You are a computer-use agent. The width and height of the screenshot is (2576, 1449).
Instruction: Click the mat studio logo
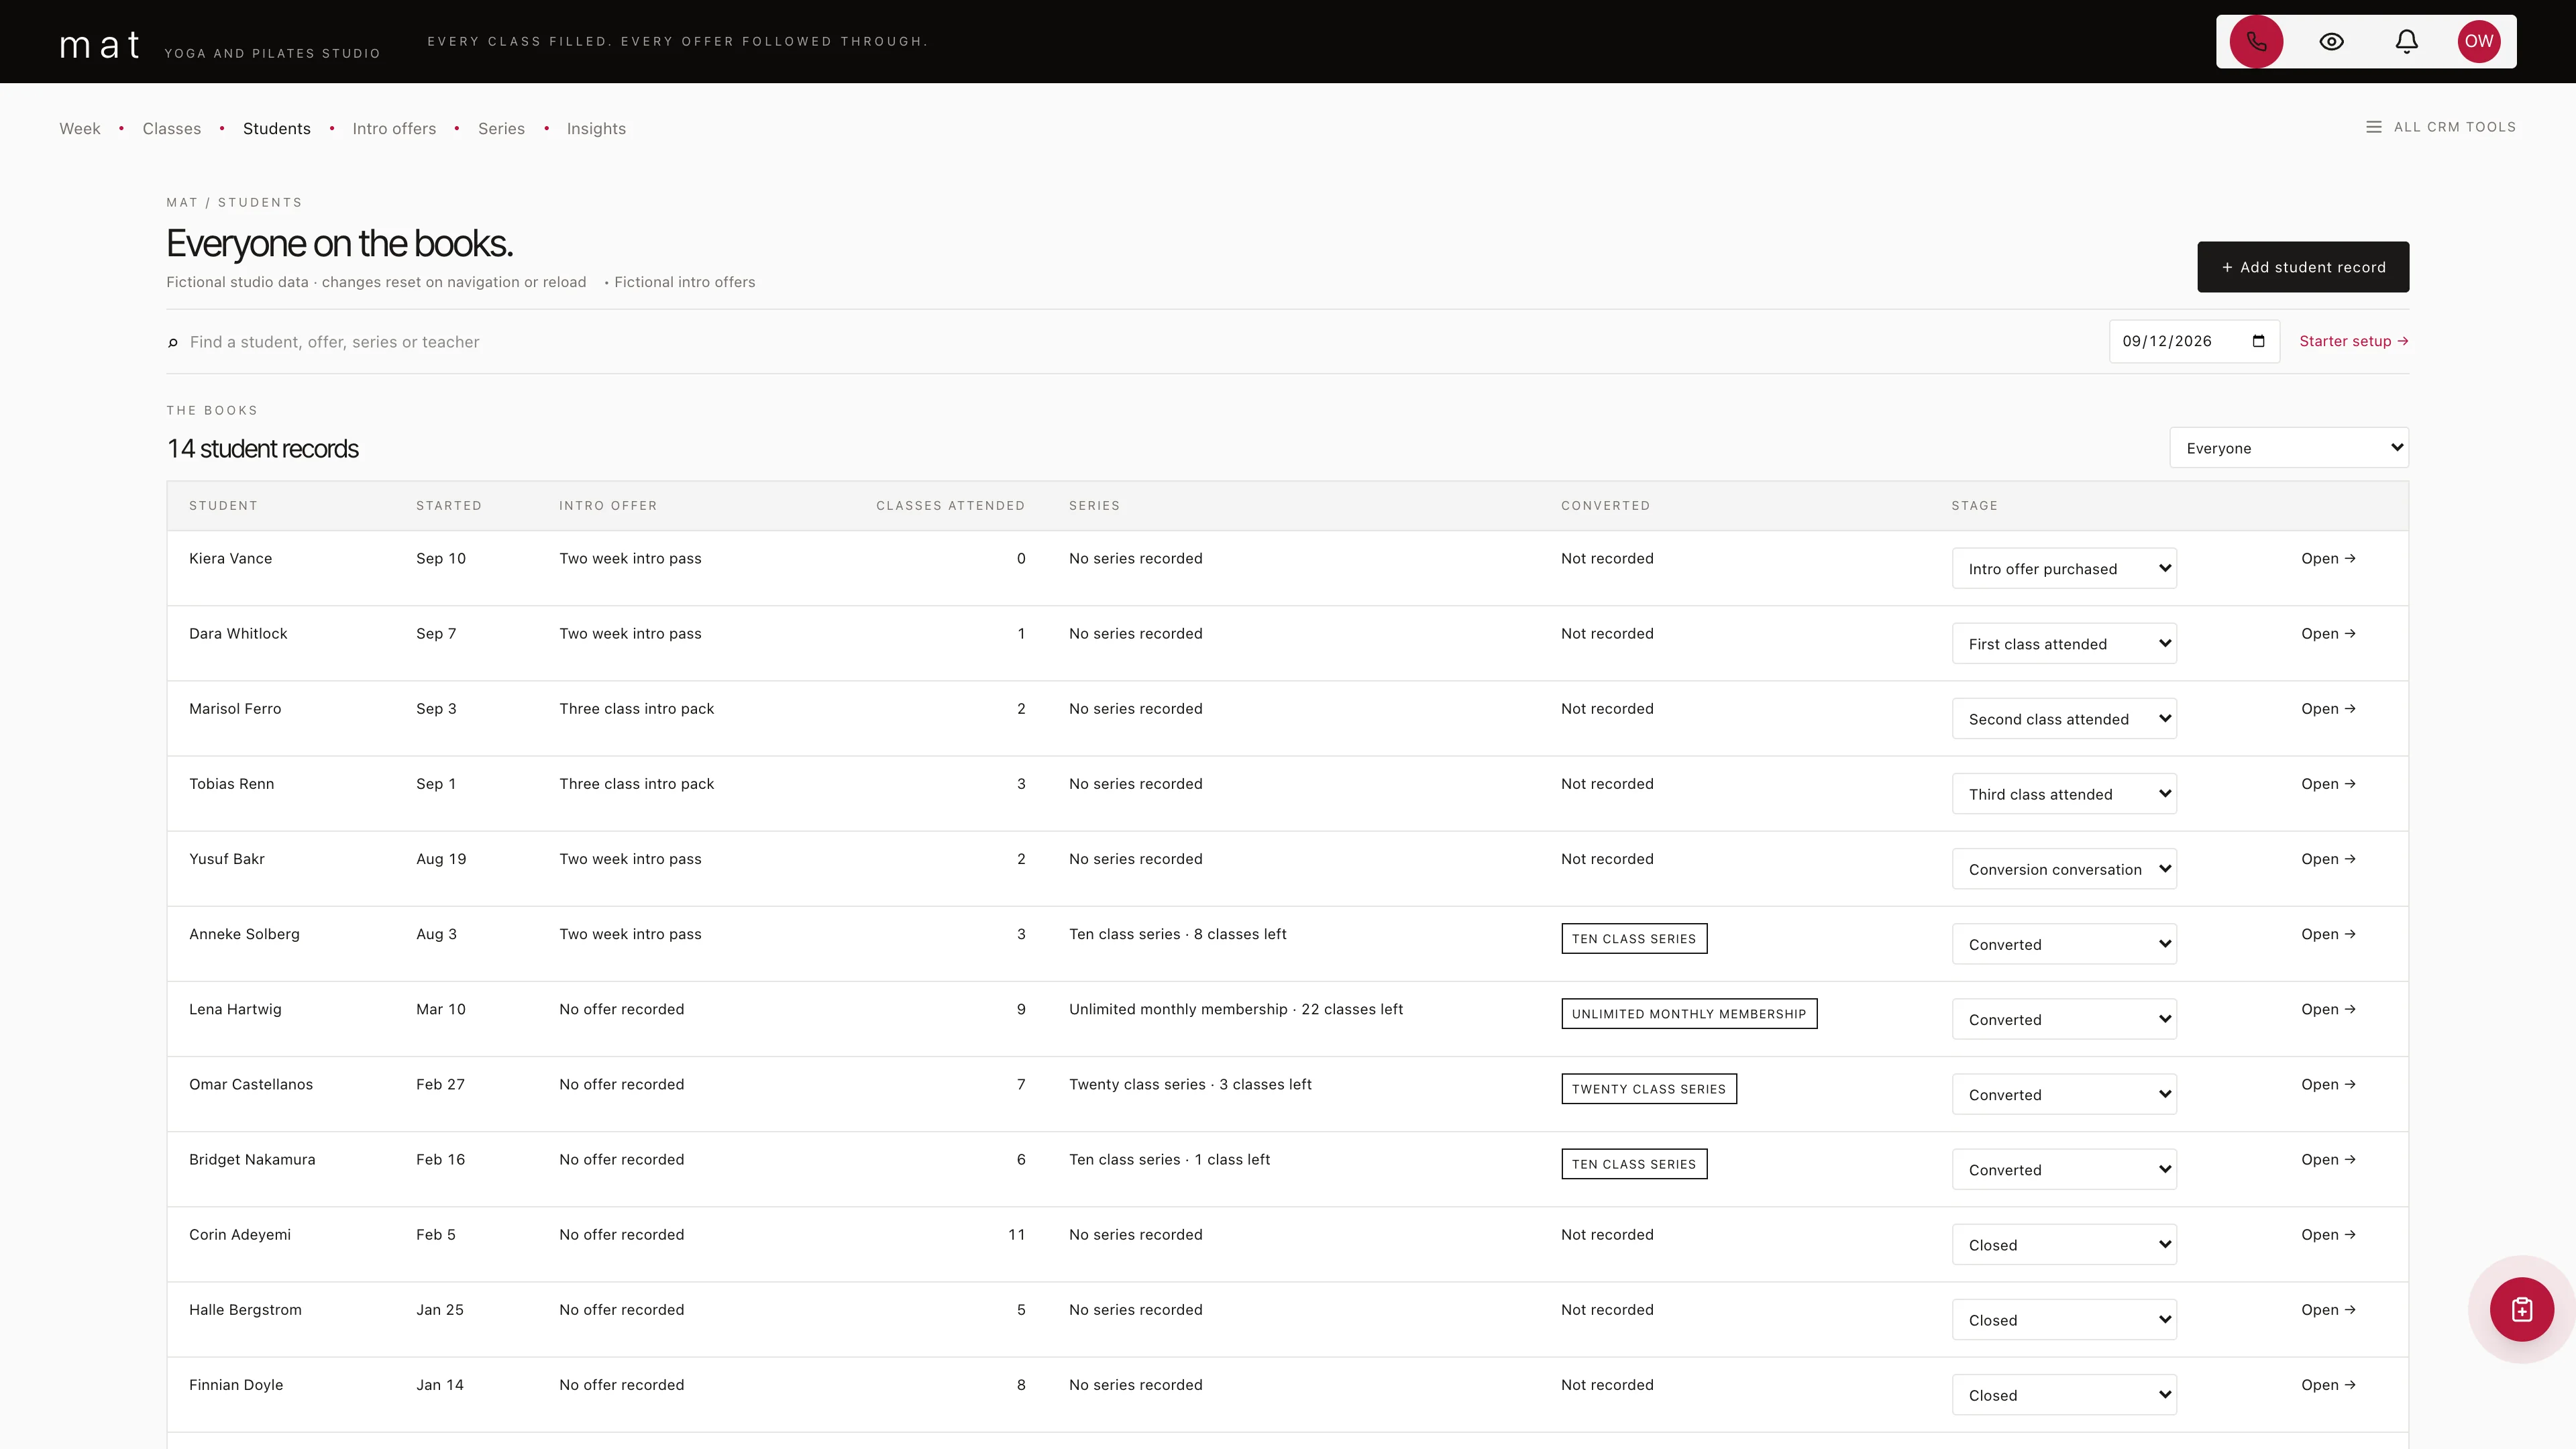[x=100, y=44]
